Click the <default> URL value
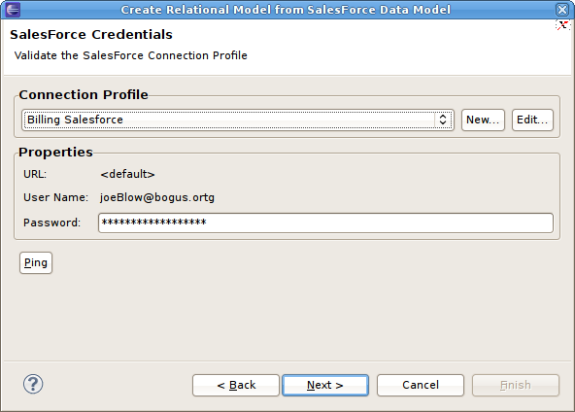 [127, 174]
